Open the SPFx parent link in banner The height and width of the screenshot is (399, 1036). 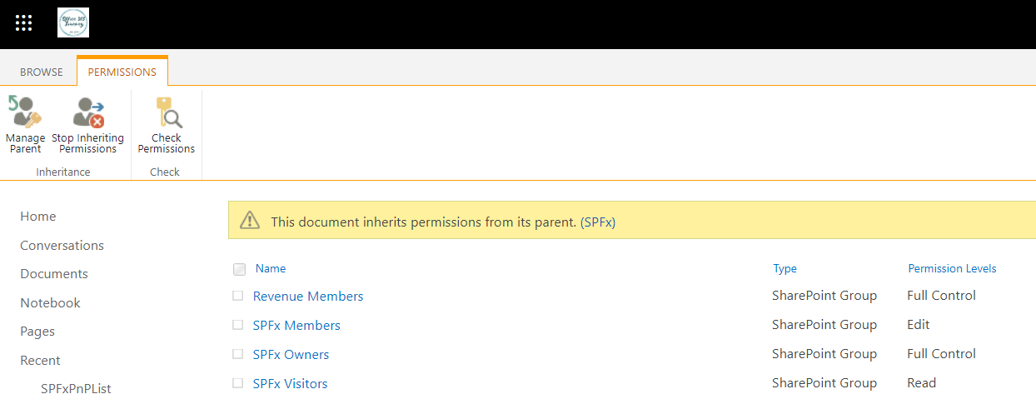pyautogui.click(x=598, y=222)
